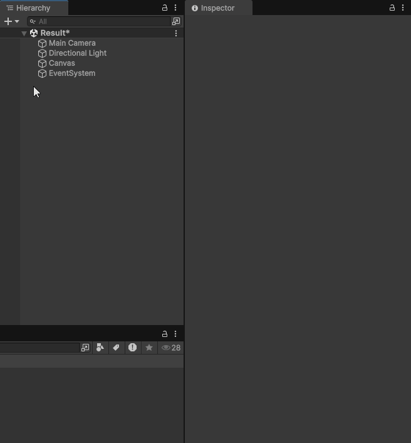
Task: Select Main Camera in the hierarchy
Action: (x=72, y=43)
